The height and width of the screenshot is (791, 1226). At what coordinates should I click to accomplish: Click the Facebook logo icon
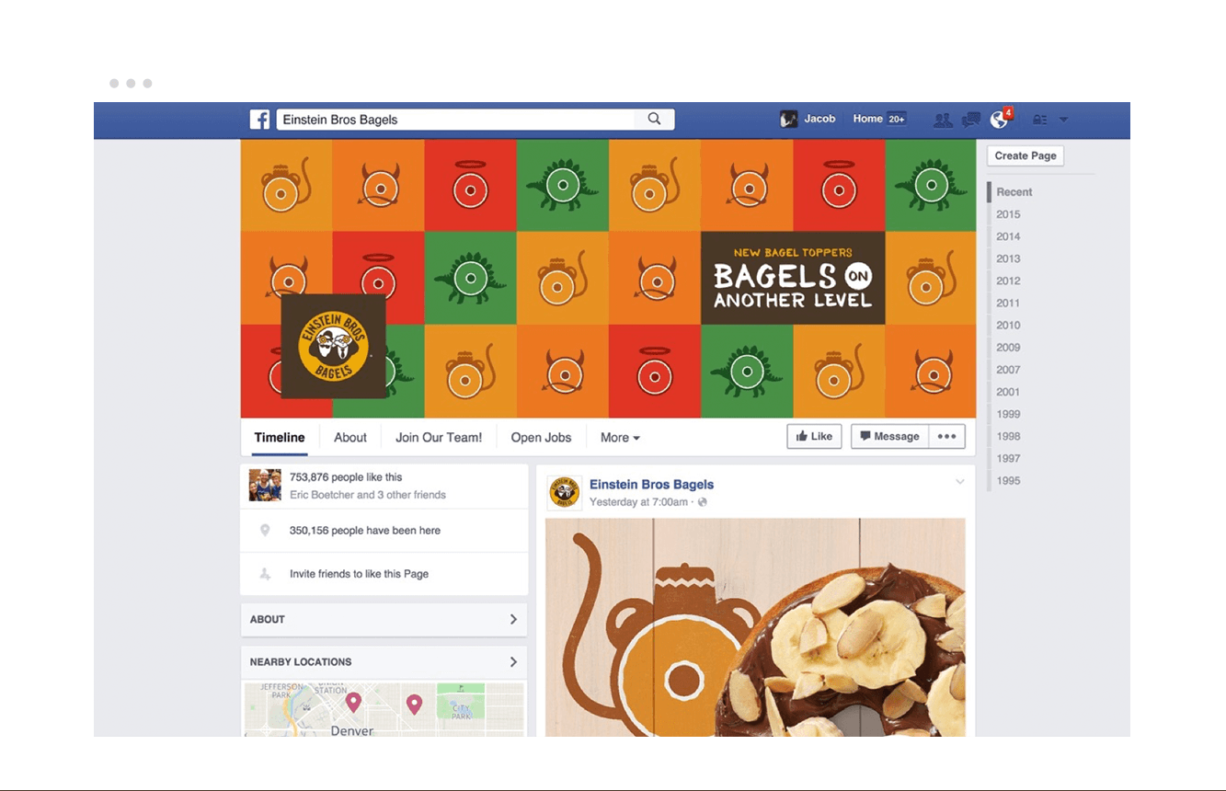pyautogui.click(x=260, y=120)
